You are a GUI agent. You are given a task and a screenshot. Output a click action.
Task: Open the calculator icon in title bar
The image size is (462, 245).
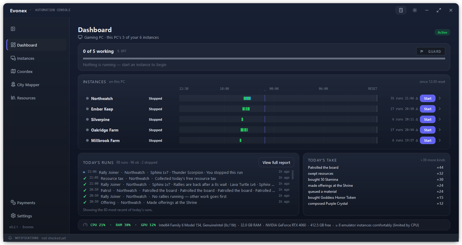[401, 10]
